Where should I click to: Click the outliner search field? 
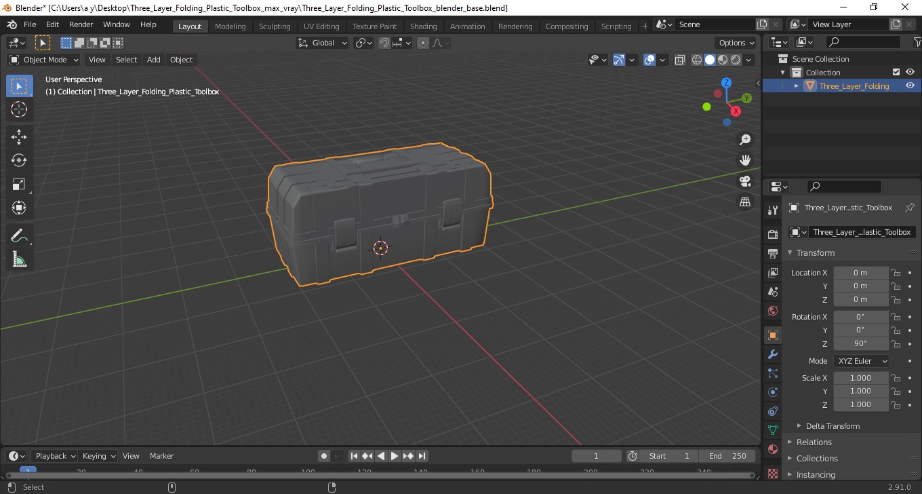[864, 42]
